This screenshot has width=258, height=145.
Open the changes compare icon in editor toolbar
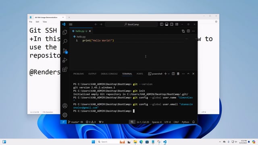183,31
